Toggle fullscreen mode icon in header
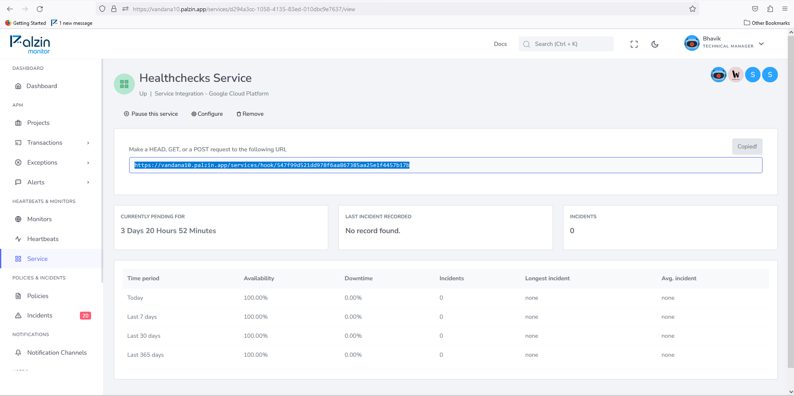The width and height of the screenshot is (794, 396). (x=634, y=44)
